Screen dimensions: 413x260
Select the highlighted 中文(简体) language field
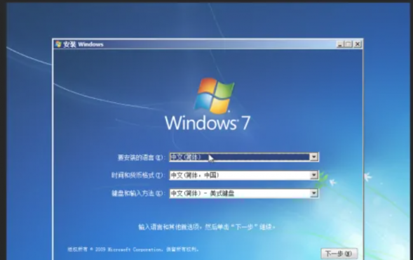point(244,157)
